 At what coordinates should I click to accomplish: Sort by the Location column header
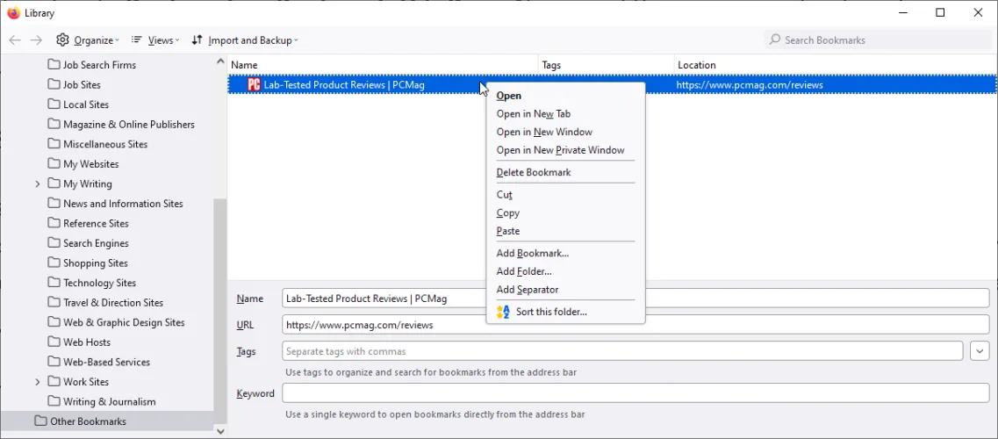tap(697, 65)
